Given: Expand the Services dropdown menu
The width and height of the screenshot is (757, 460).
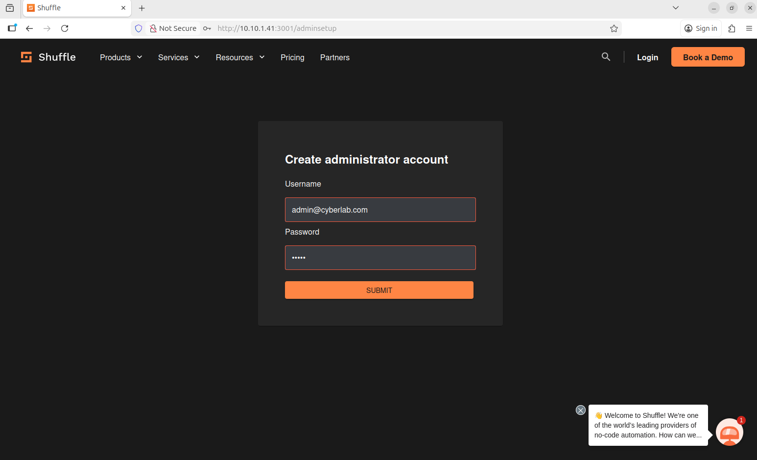Looking at the screenshot, I should (179, 57).
